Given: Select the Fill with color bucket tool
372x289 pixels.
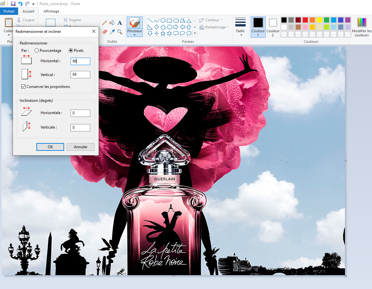Looking at the screenshot, I should (x=112, y=23).
